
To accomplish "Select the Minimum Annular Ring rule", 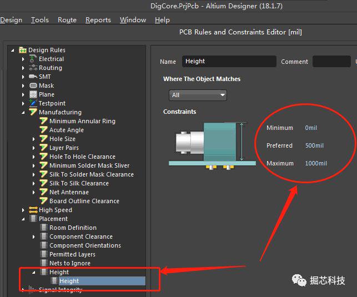I will [x=82, y=121].
